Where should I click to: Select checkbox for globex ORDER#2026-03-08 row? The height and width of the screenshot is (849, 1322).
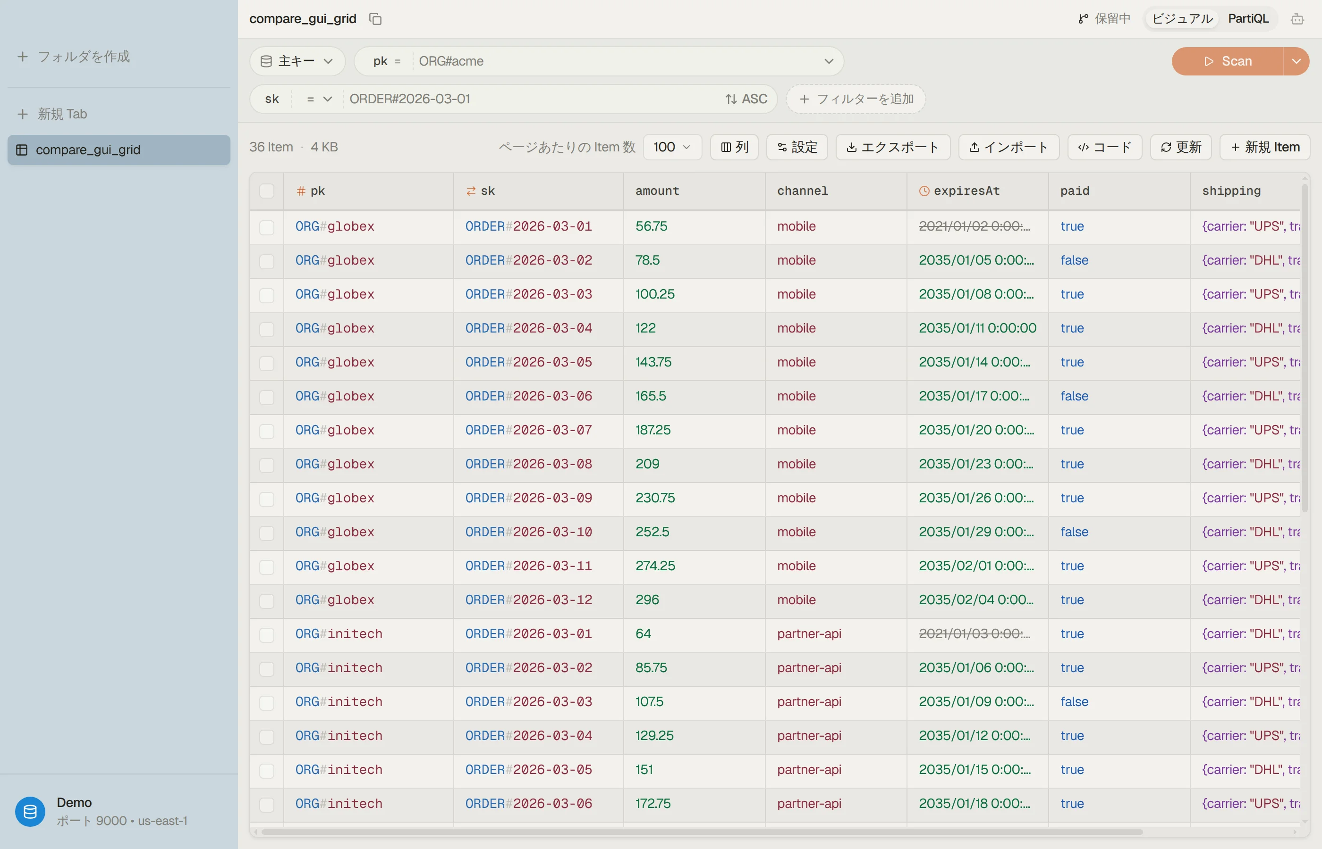coord(266,465)
